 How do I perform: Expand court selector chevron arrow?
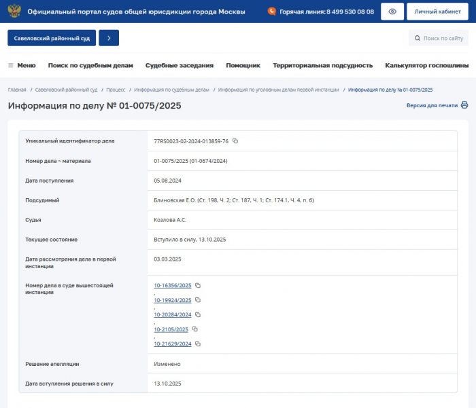coord(109,38)
